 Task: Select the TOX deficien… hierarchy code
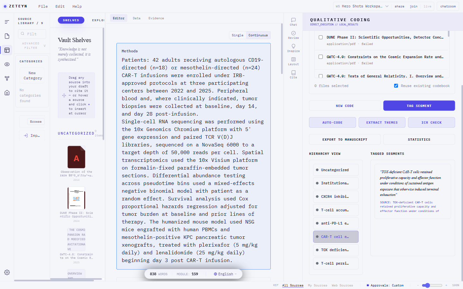pyautogui.click(x=336, y=250)
